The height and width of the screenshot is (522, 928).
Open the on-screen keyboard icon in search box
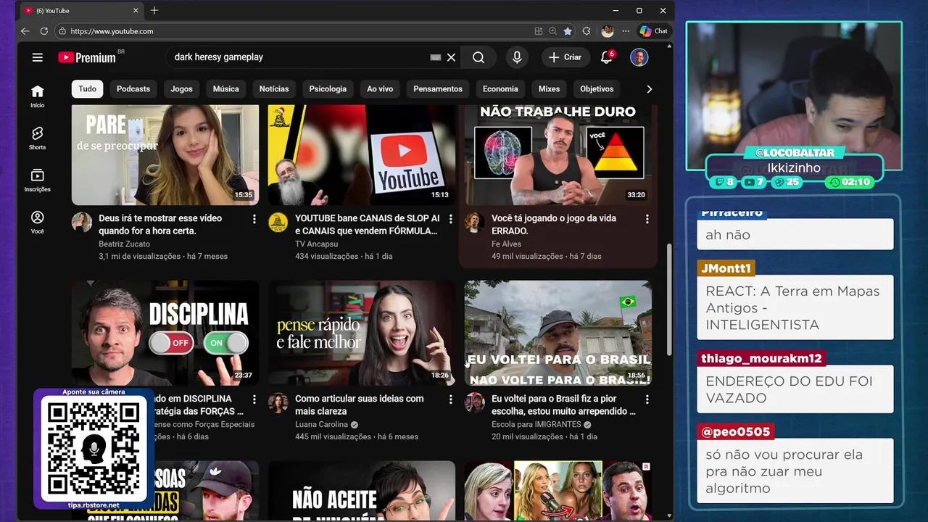pyautogui.click(x=436, y=57)
